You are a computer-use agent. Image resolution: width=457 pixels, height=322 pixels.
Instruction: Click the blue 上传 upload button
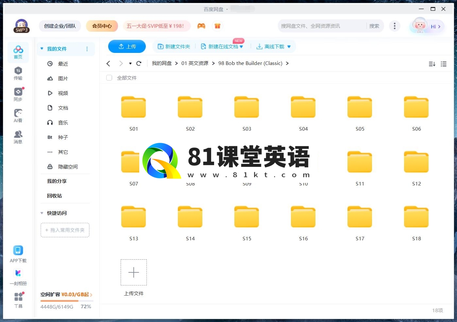127,46
